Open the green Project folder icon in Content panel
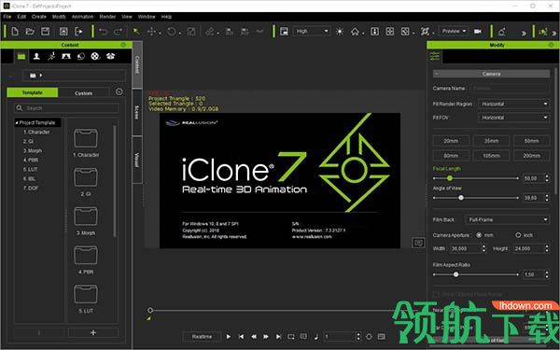Image resolution: width=560 pixels, height=350 pixels. (x=21, y=56)
